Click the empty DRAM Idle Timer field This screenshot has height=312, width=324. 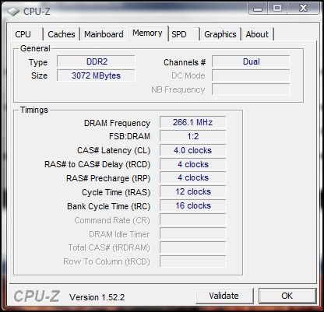coord(192,233)
